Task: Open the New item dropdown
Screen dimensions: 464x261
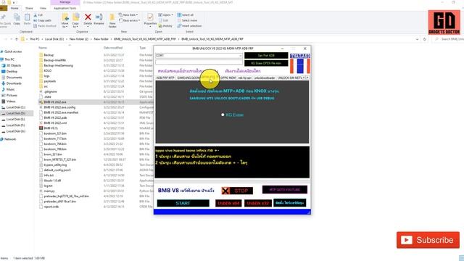Action: [x=128, y=14]
